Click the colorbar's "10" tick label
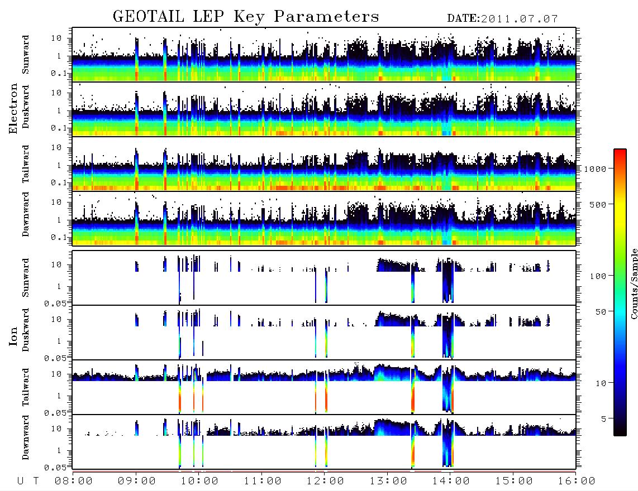This screenshot has width=638, height=491. (x=601, y=383)
